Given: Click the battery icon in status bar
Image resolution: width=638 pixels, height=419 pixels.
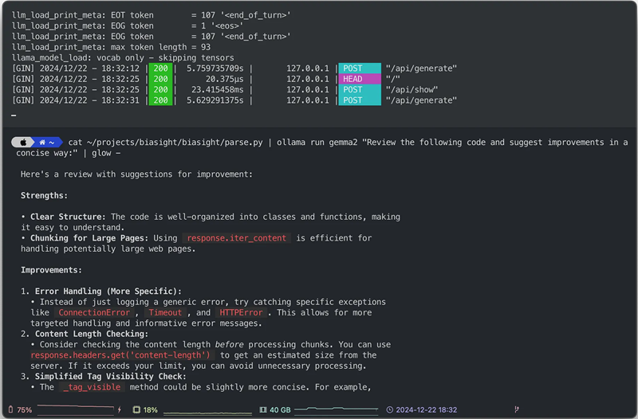Looking at the screenshot, I should click(10, 409).
